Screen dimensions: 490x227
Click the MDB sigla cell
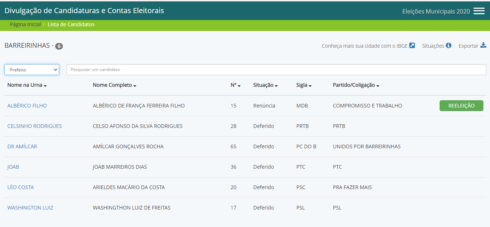[x=302, y=106]
